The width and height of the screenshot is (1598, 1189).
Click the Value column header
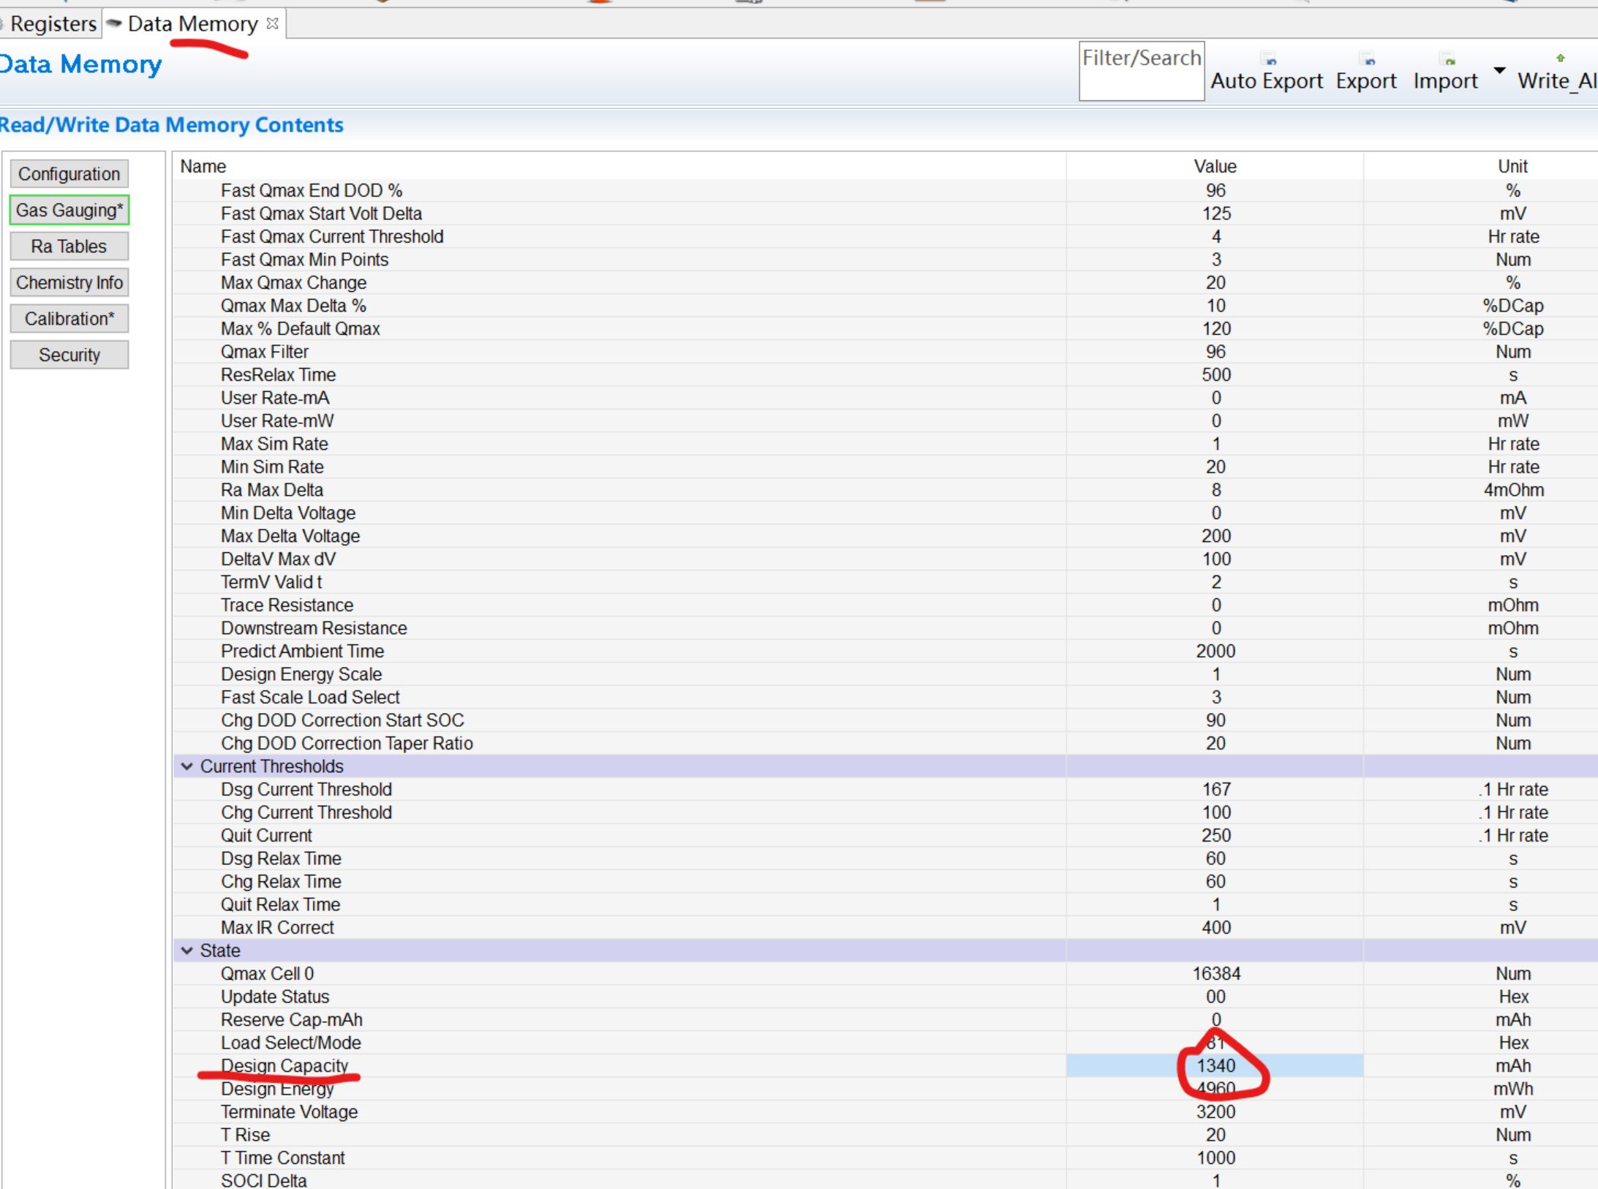point(1215,166)
